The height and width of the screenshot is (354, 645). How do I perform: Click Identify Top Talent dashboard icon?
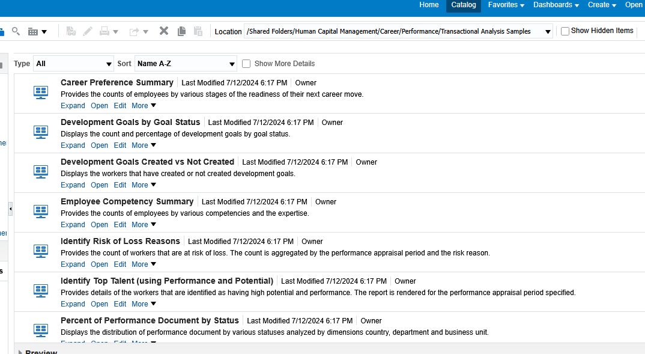point(41,291)
